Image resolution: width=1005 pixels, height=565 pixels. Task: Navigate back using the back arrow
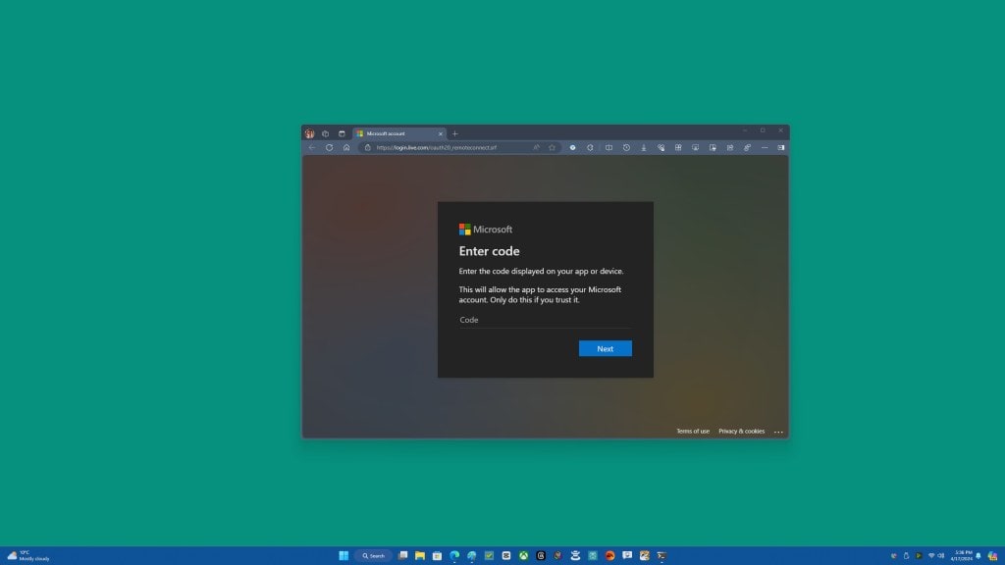tap(314, 148)
